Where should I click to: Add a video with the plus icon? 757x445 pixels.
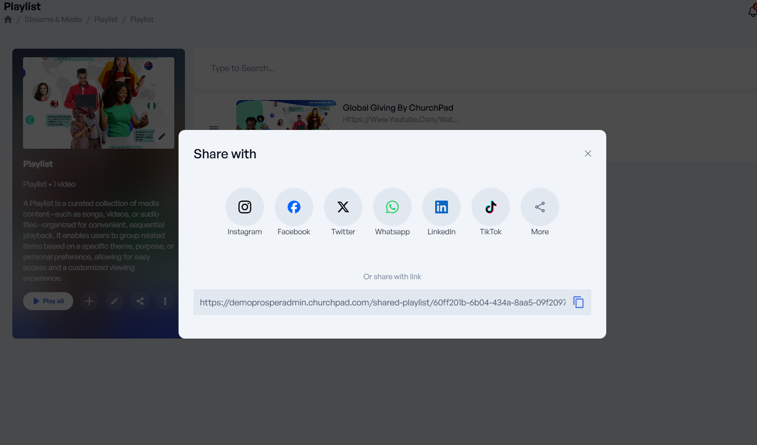pyautogui.click(x=89, y=301)
